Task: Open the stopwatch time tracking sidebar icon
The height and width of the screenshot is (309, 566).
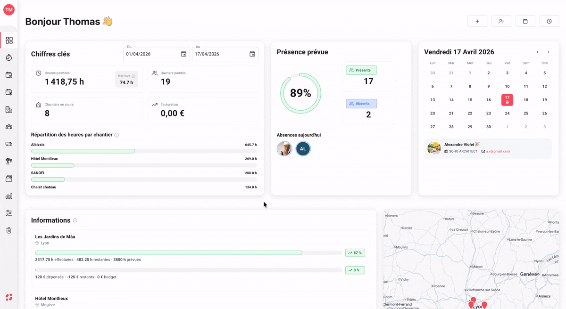Action: click(9, 57)
